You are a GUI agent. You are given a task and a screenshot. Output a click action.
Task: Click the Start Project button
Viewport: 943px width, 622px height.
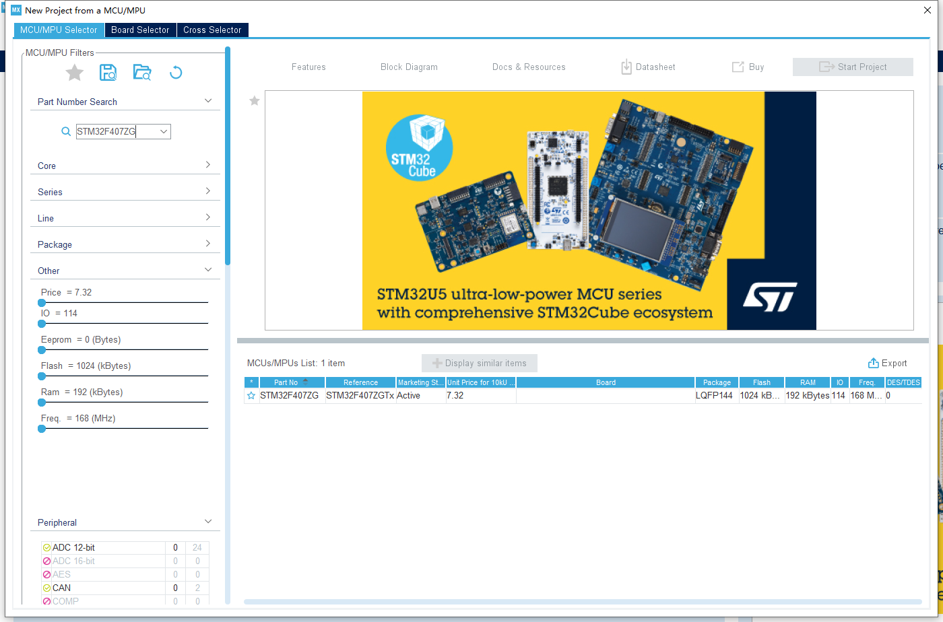point(853,67)
